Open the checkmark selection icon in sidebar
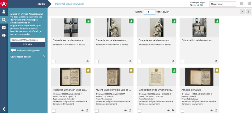The image size is (252, 113). coord(4,28)
